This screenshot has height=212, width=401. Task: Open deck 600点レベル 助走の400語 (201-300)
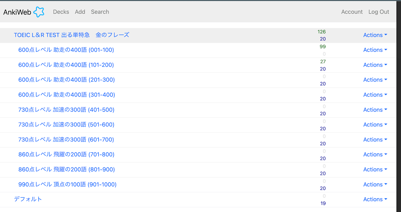[66, 80]
